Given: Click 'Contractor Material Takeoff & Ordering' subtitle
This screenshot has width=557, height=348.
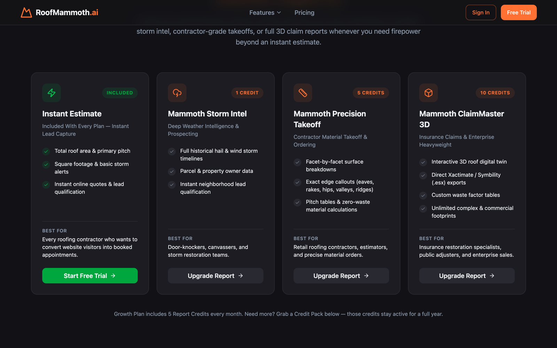Looking at the screenshot, I should (x=330, y=141).
